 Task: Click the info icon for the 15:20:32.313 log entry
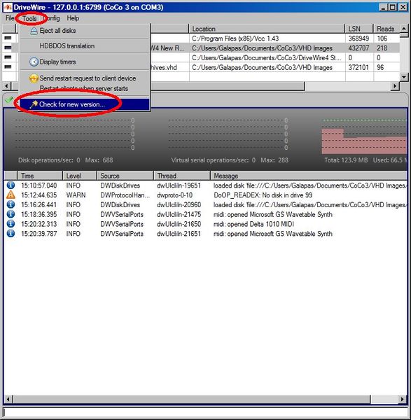[11, 224]
